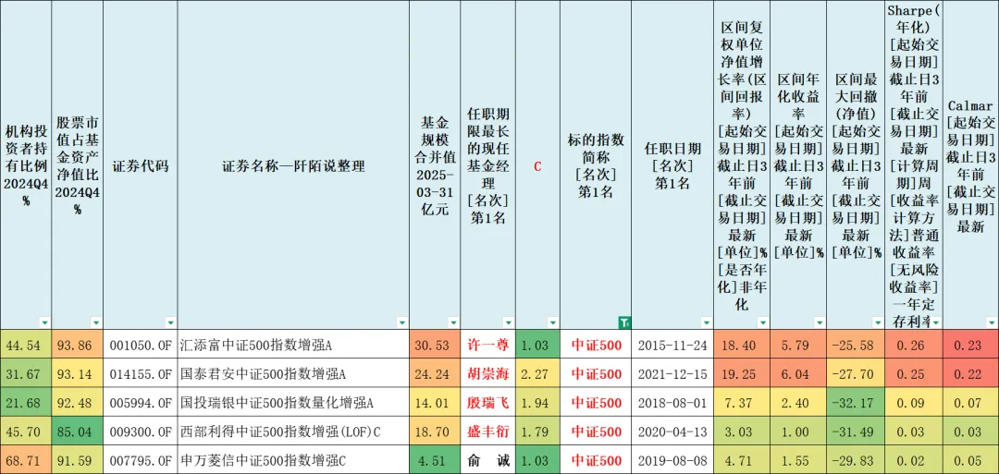This screenshot has width=999, height=474.
Task: Select date cell 2015-11-24
Action: pyautogui.click(x=672, y=345)
